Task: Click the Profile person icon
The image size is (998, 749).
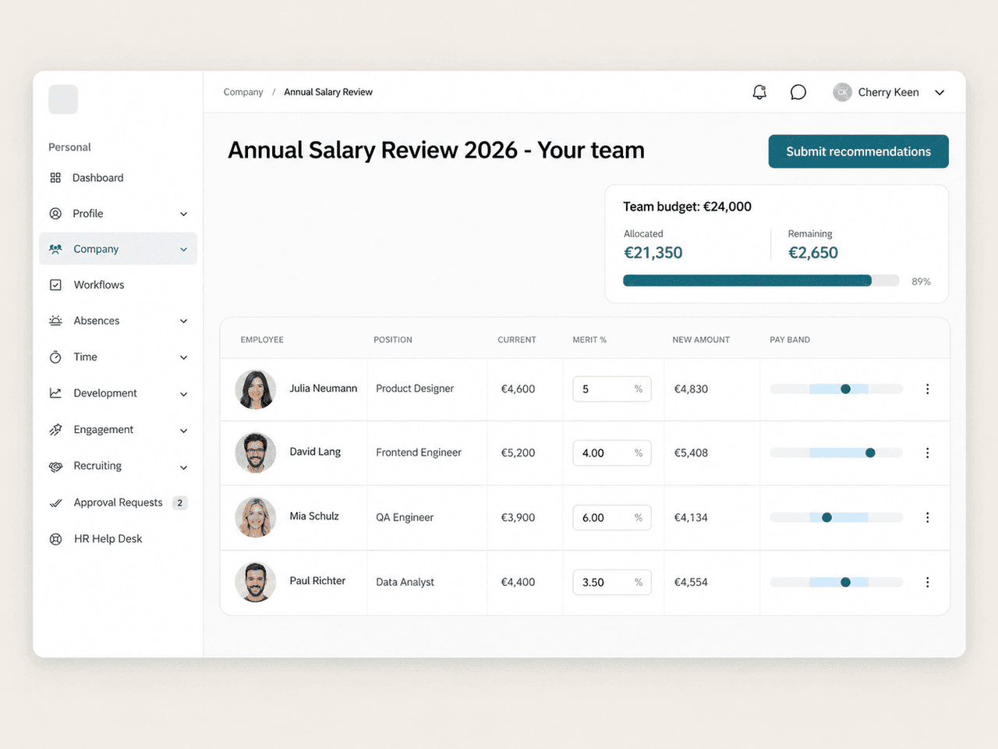Action: (x=55, y=214)
